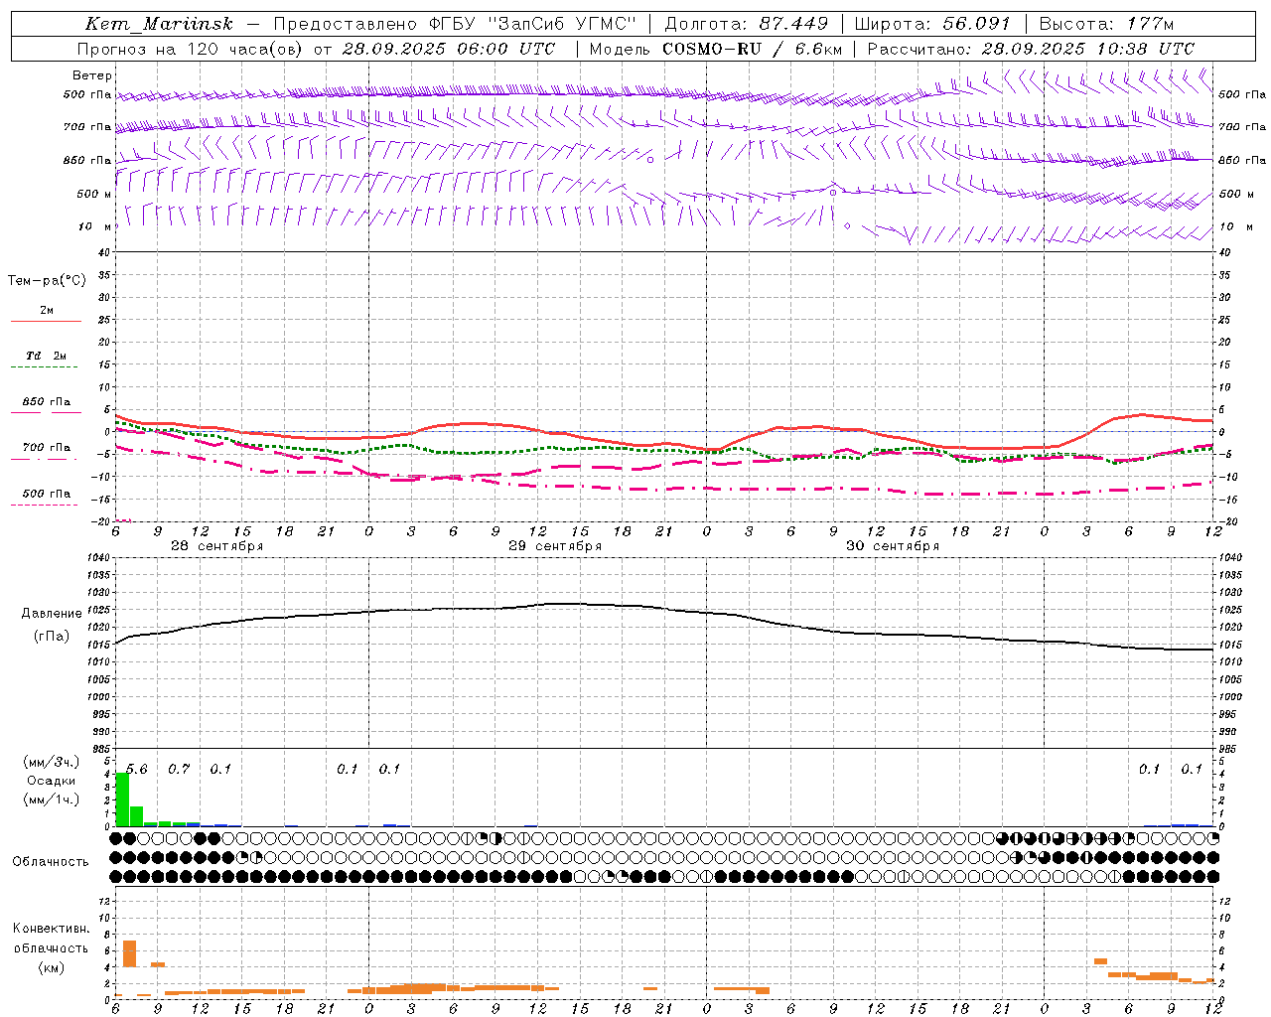Viewport: 1271px width, 1017px height.
Task: Select the elevation text Высота: 177м
Action: [1105, 24]
